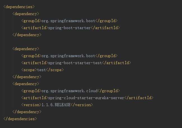This screenshot has height=128, width=182.
Task: Click closing artifactId tag after eureka-server
Action: [139, 98]
